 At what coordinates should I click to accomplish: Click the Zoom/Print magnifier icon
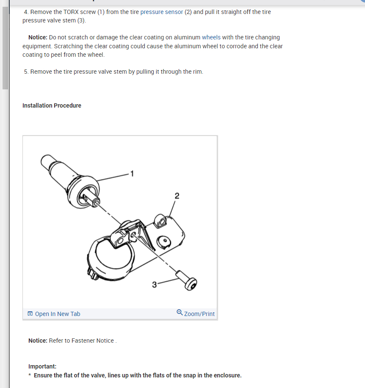180,312
